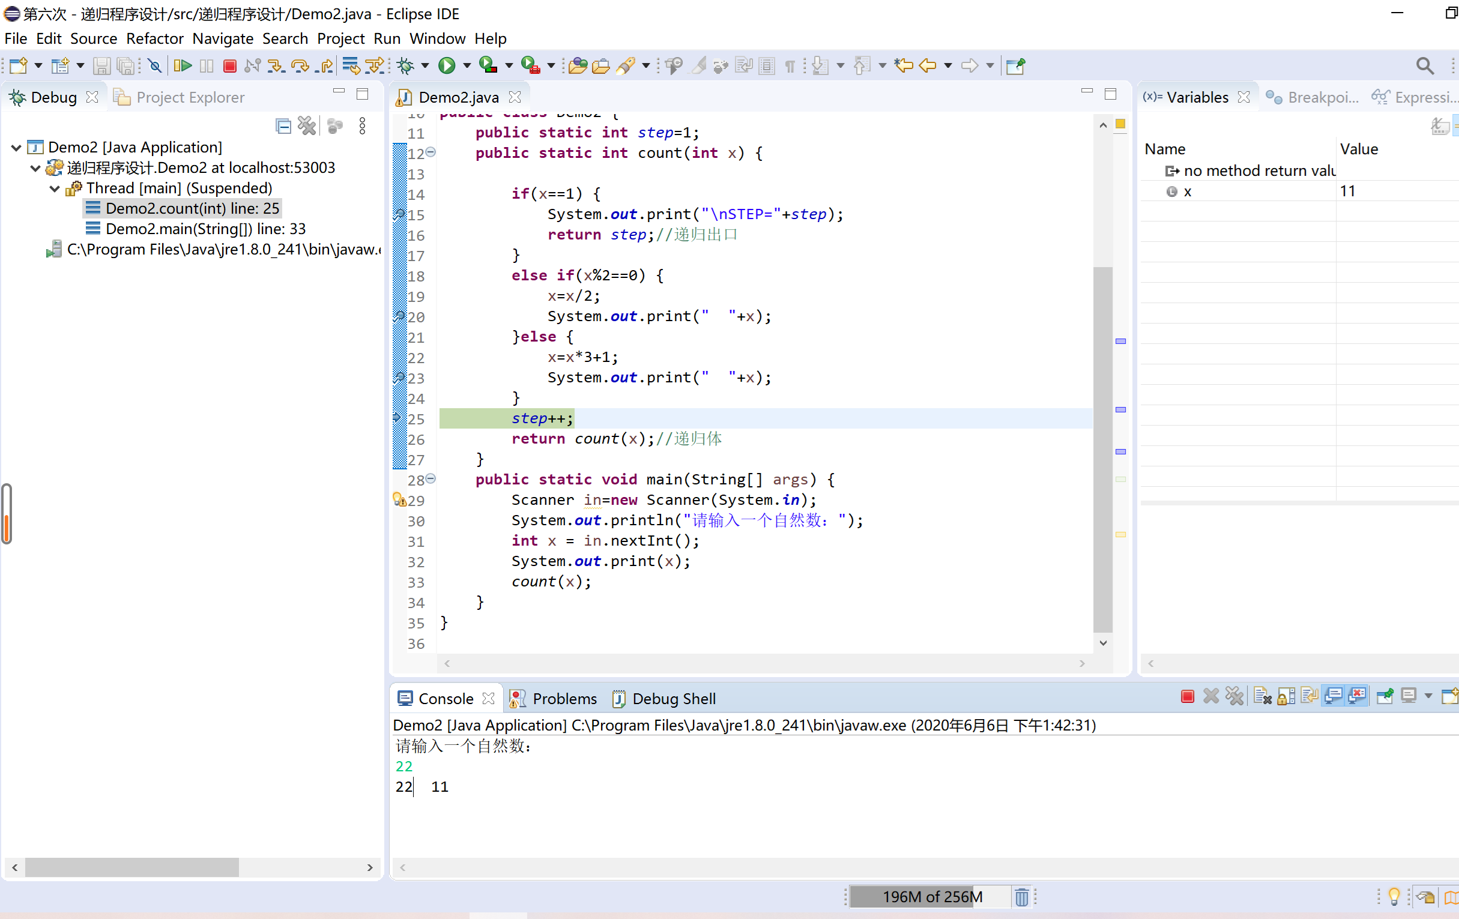
Task: Maximize the Demo2.java editor area
Action: (x=1110, y=93)
